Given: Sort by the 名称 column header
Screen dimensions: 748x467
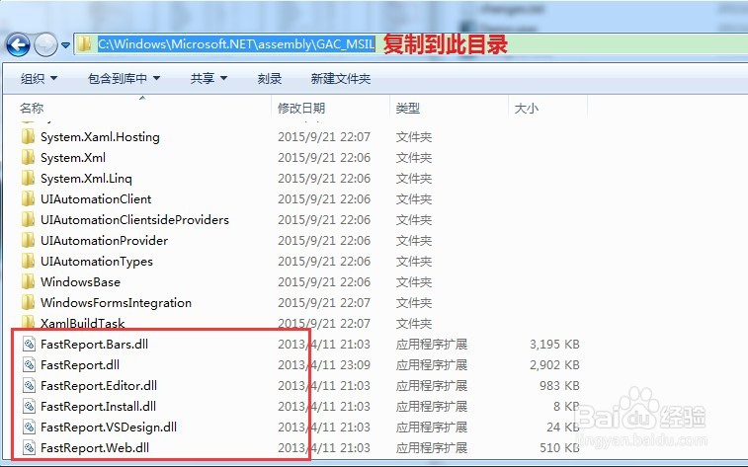Looking at the screenshot, I should click(32, 109).
